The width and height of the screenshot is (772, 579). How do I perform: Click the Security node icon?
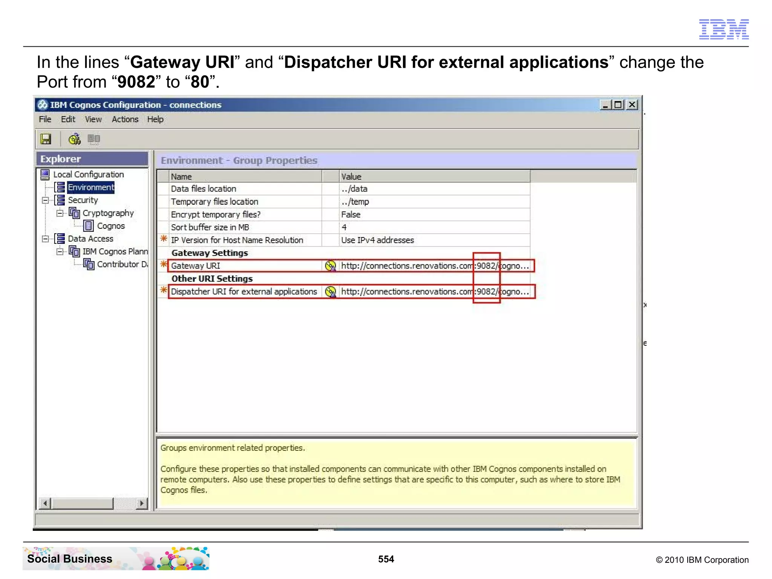coord(60,200)
